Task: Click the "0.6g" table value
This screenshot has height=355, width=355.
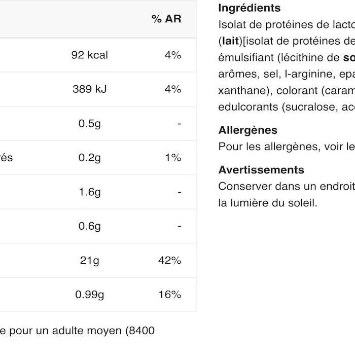Action: pyautogui.click(x=90, y=226)
